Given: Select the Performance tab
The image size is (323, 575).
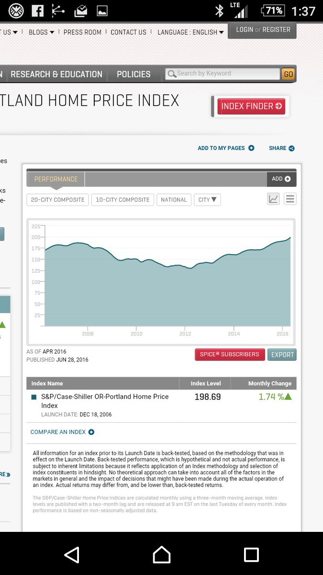Looking at the screenshot, I should [56, 179].
